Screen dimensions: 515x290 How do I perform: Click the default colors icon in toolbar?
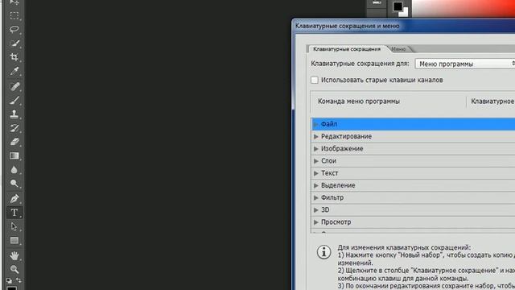[9, 280]
